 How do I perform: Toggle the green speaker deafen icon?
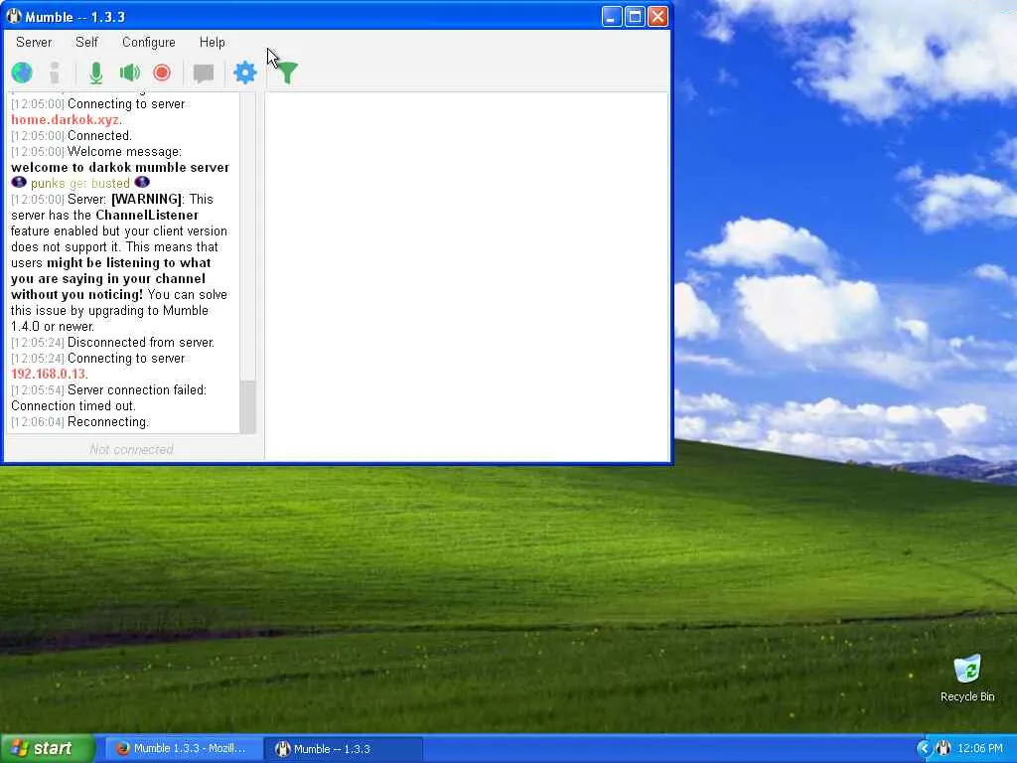(x=130, y=73)
